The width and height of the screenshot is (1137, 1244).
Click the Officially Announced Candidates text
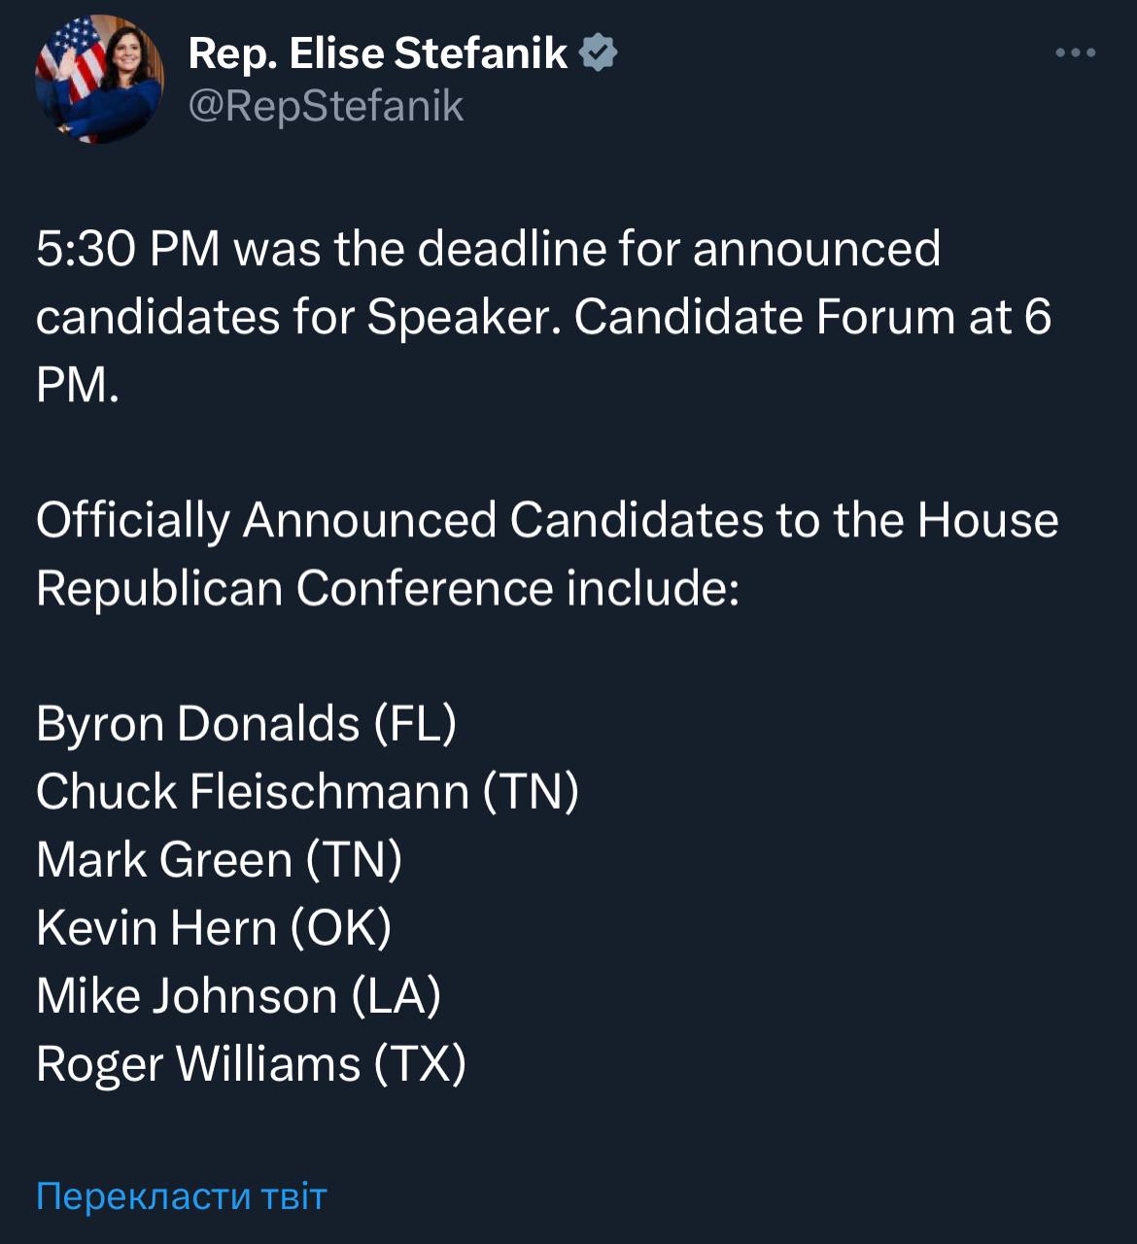click(399, 520)
